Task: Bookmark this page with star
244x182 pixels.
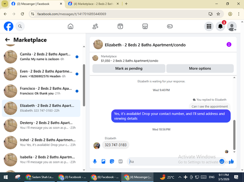Action: 218,14
